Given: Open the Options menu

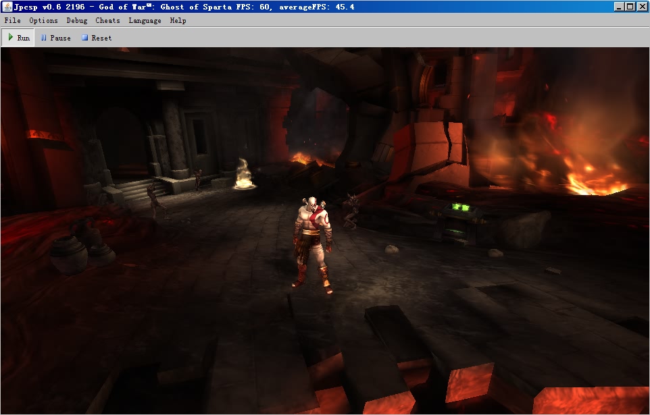Looking at the screenshot, I should tap(43, 20).
